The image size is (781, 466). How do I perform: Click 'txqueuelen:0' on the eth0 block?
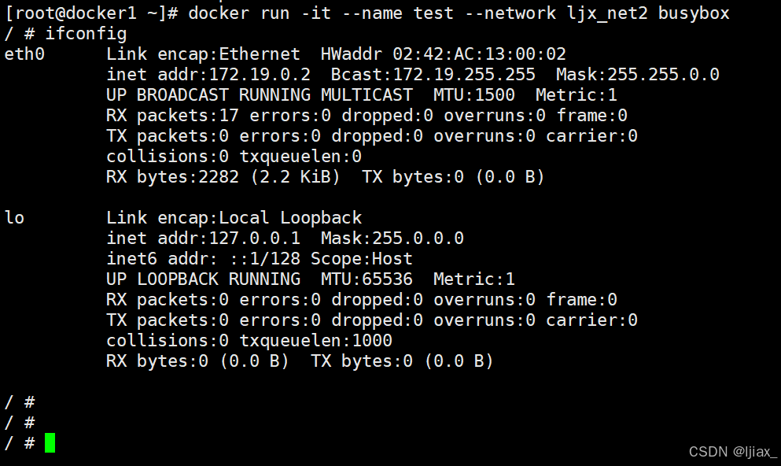tap(300, 156)
